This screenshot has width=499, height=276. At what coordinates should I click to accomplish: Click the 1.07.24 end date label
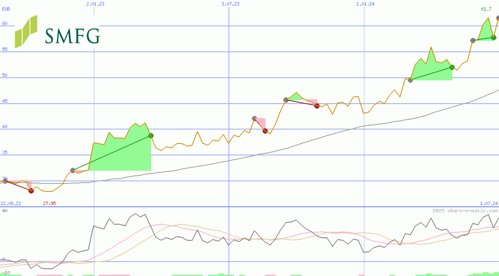click(489, 203)
